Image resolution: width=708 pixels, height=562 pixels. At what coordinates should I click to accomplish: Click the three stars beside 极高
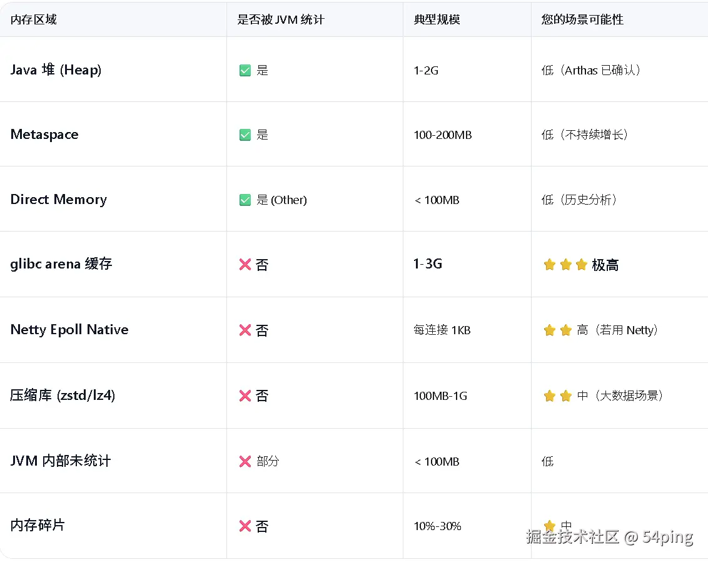tap(565, 265)
